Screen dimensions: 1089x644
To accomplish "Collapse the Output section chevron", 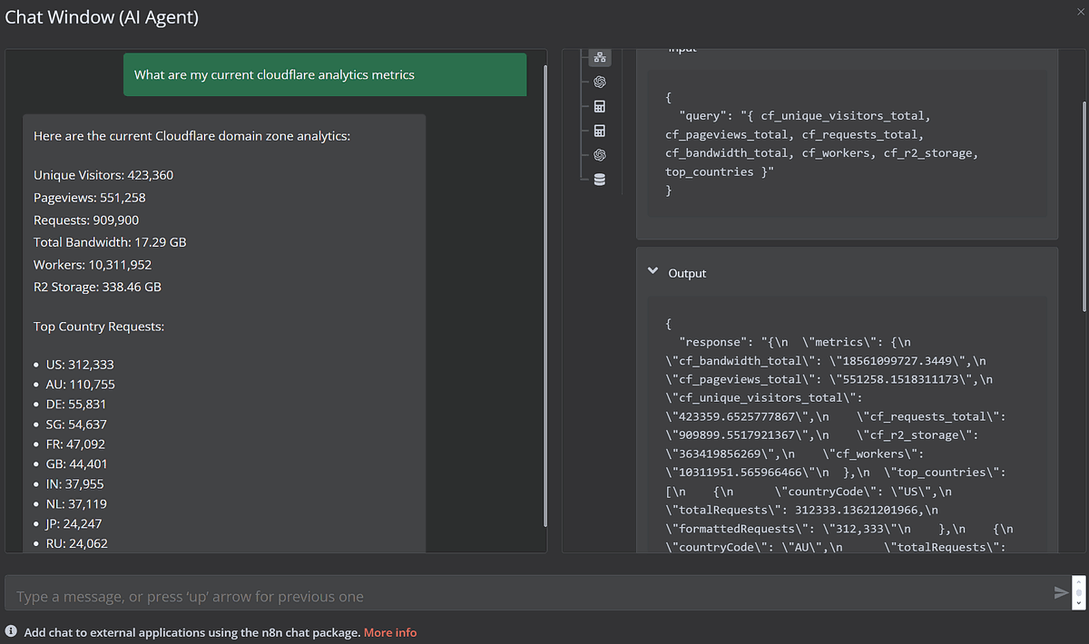I will pyautogui.click(x=652, y=271).
